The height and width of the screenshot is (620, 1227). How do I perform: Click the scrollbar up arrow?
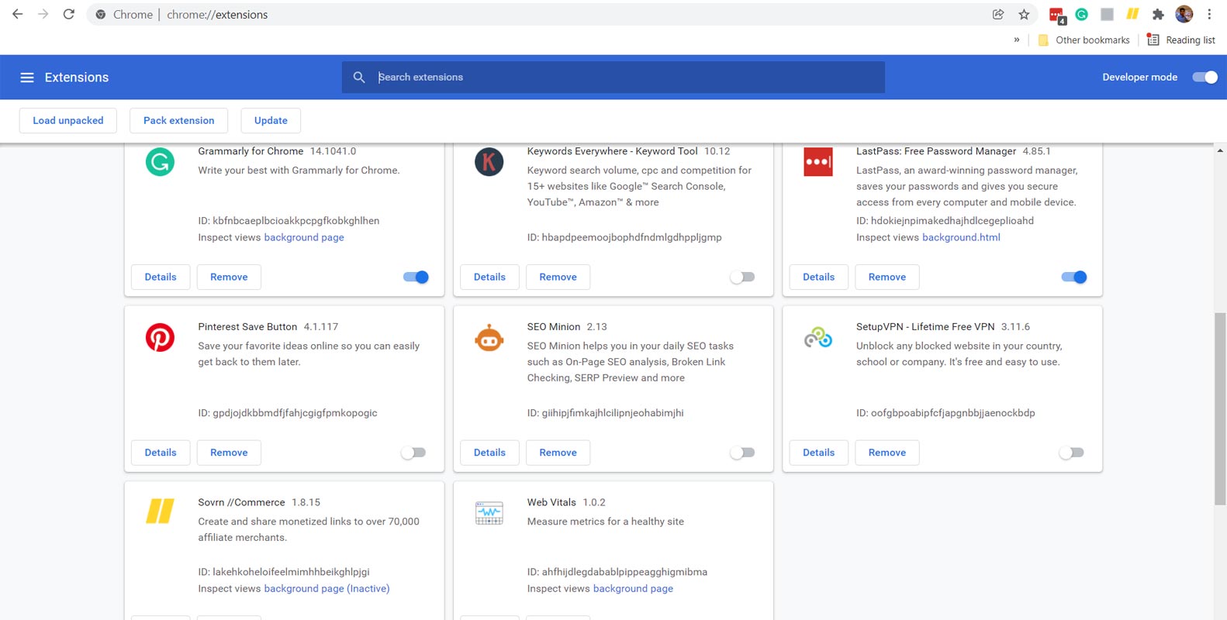coord(1220,150)
